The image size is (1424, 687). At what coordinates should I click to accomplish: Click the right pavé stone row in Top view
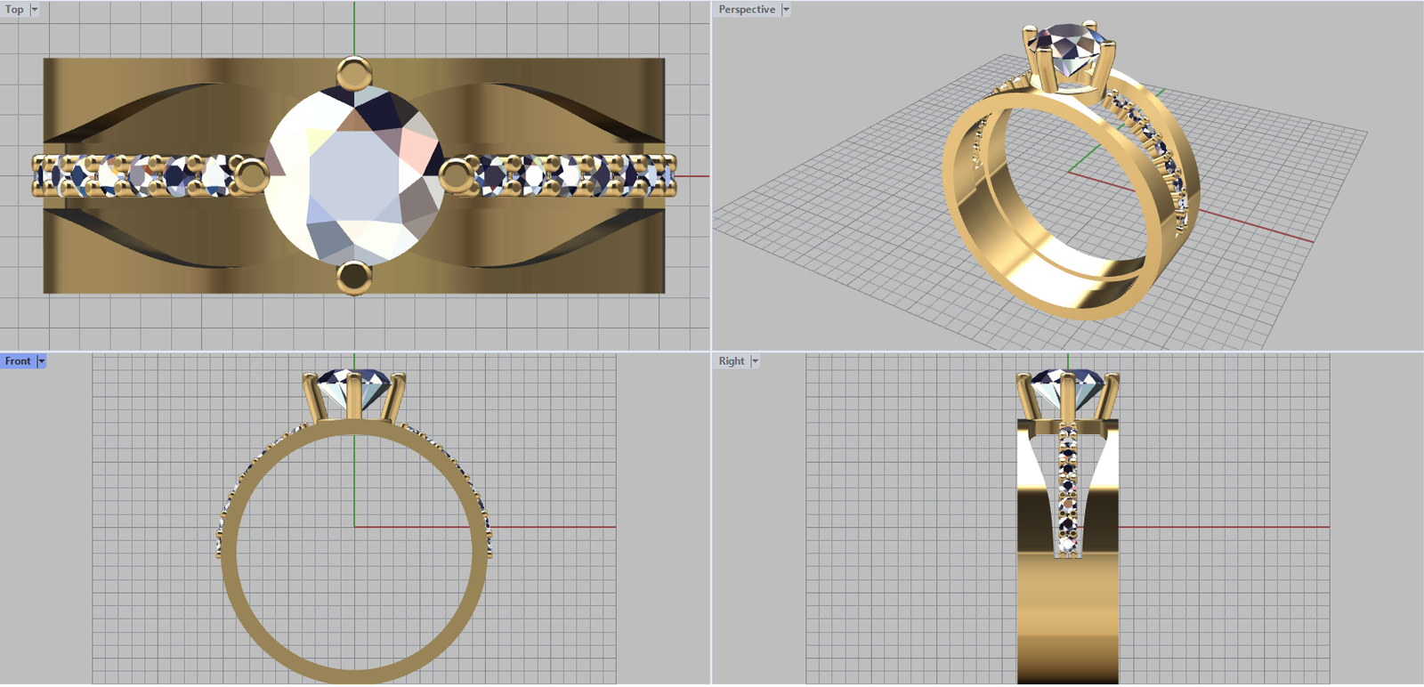(570, 175)
